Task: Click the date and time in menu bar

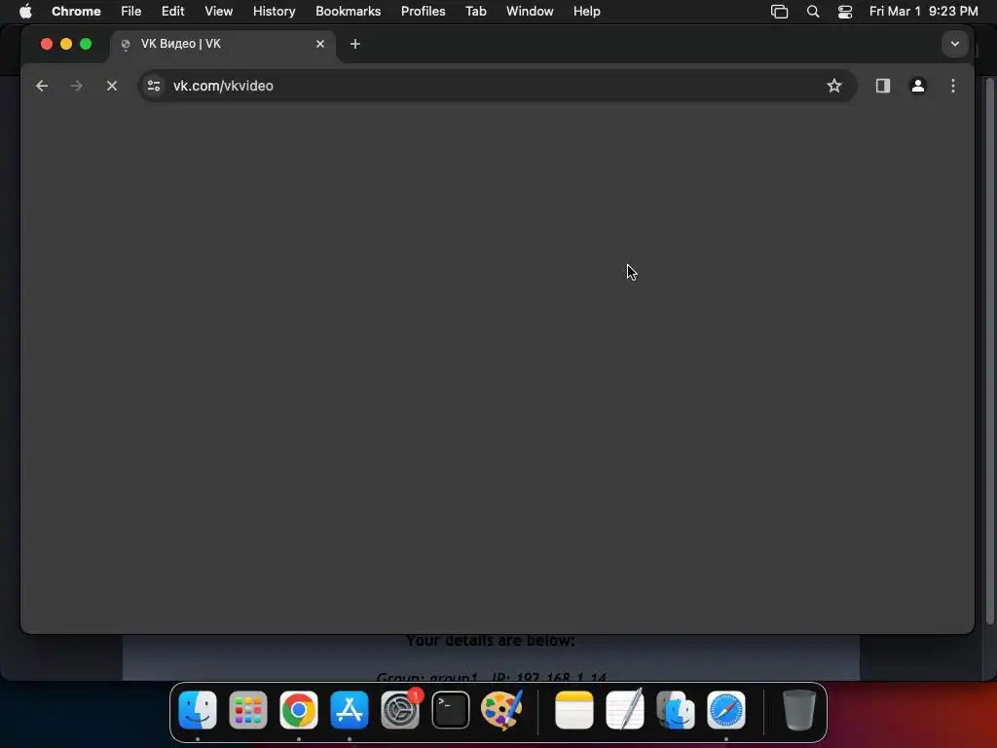Action: (x=923, y=12)
